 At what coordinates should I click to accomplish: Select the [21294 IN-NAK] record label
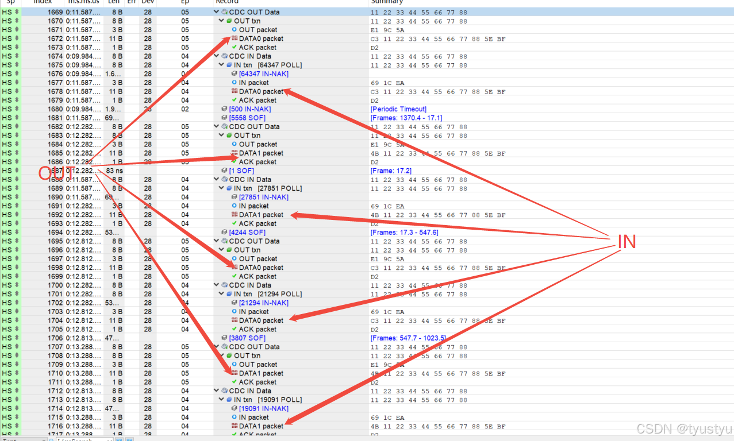click(x=264, y=303)
